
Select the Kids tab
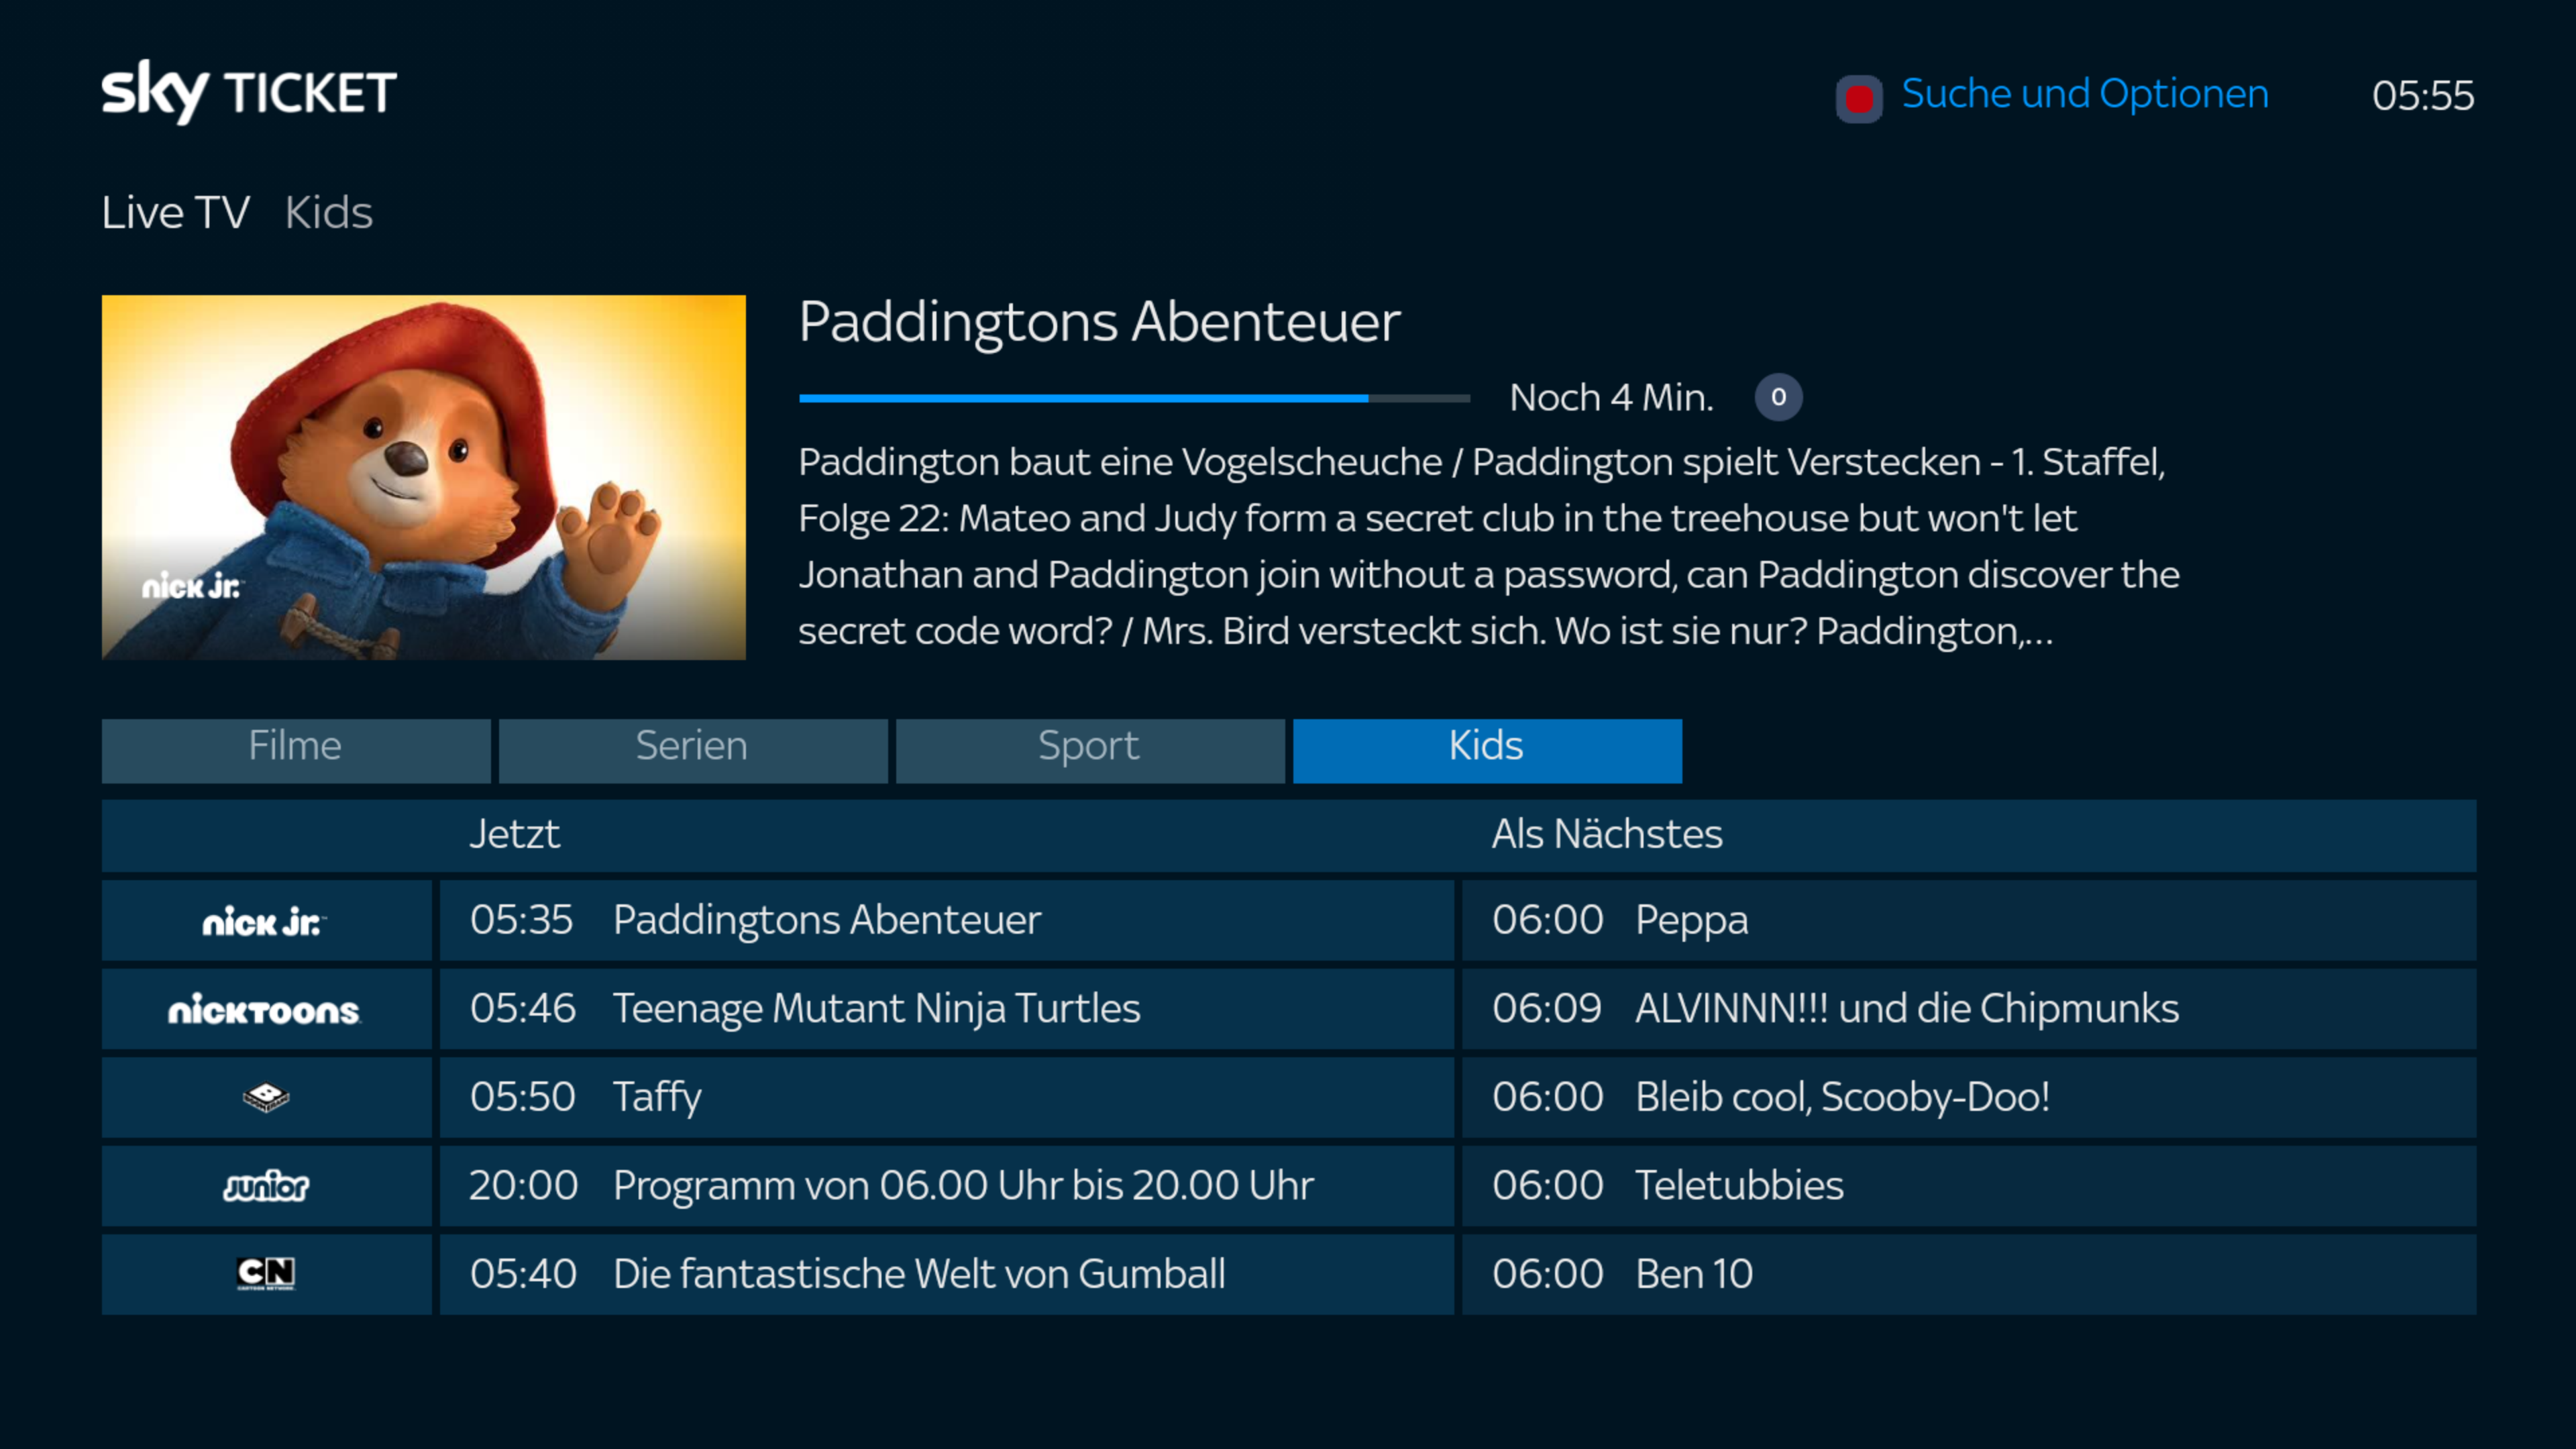pyautogui.click(x=1487, y=750)
